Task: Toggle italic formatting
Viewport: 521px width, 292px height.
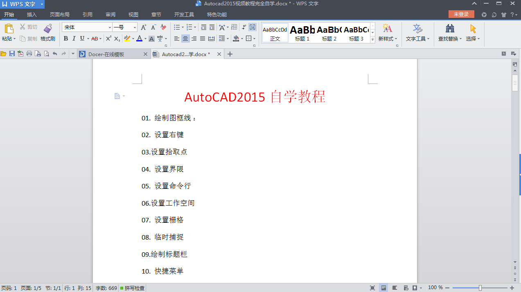Action: click(x=74, y=38)
